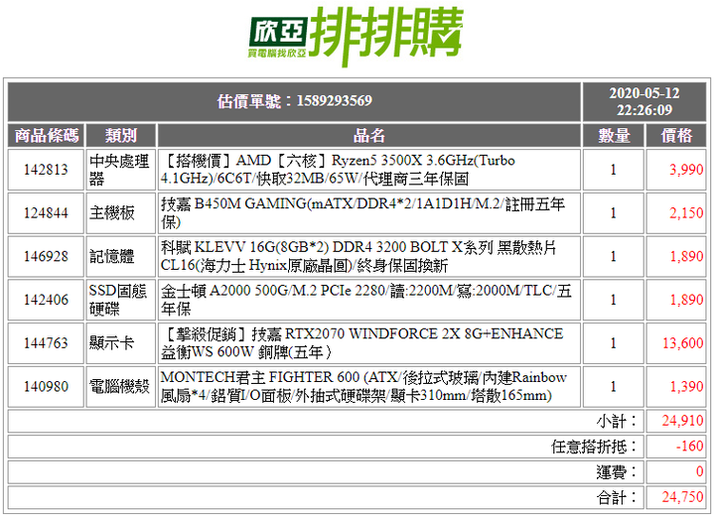Click the date 2020-05-12 22:26:09
The width and height of the screenshot is (715, 515).
click(644, 101)
